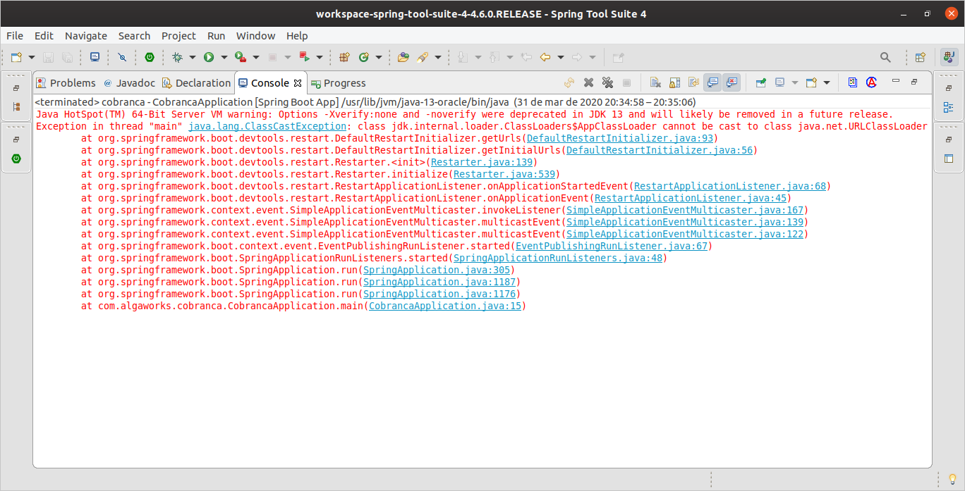Expand the Relaunch dropdown arrow
Screen dimensions: 965x491
[320, 57]
